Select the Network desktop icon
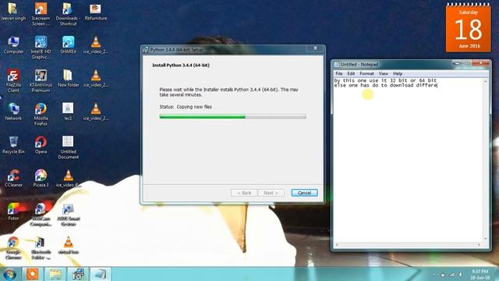This screenshot has width=499, height=281. point(13,112)
